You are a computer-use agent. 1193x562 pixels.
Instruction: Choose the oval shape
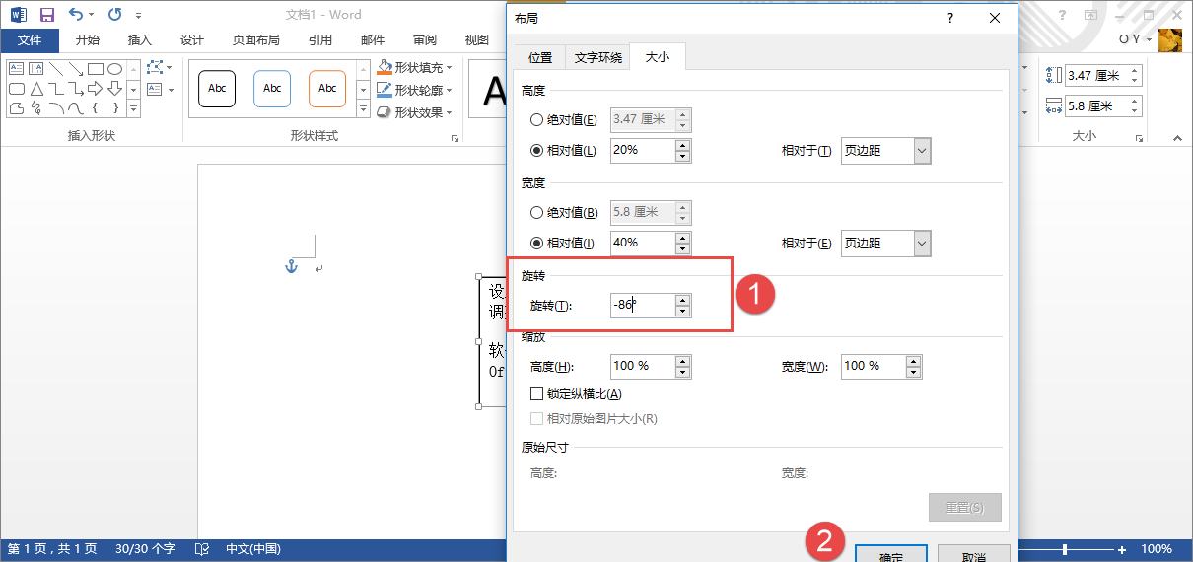pos(115,69)
